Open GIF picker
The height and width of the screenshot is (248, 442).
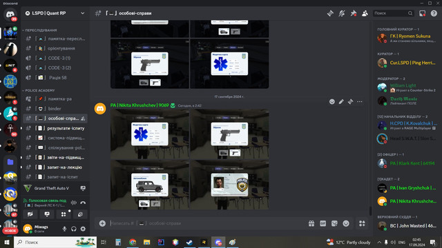(323, 223)
